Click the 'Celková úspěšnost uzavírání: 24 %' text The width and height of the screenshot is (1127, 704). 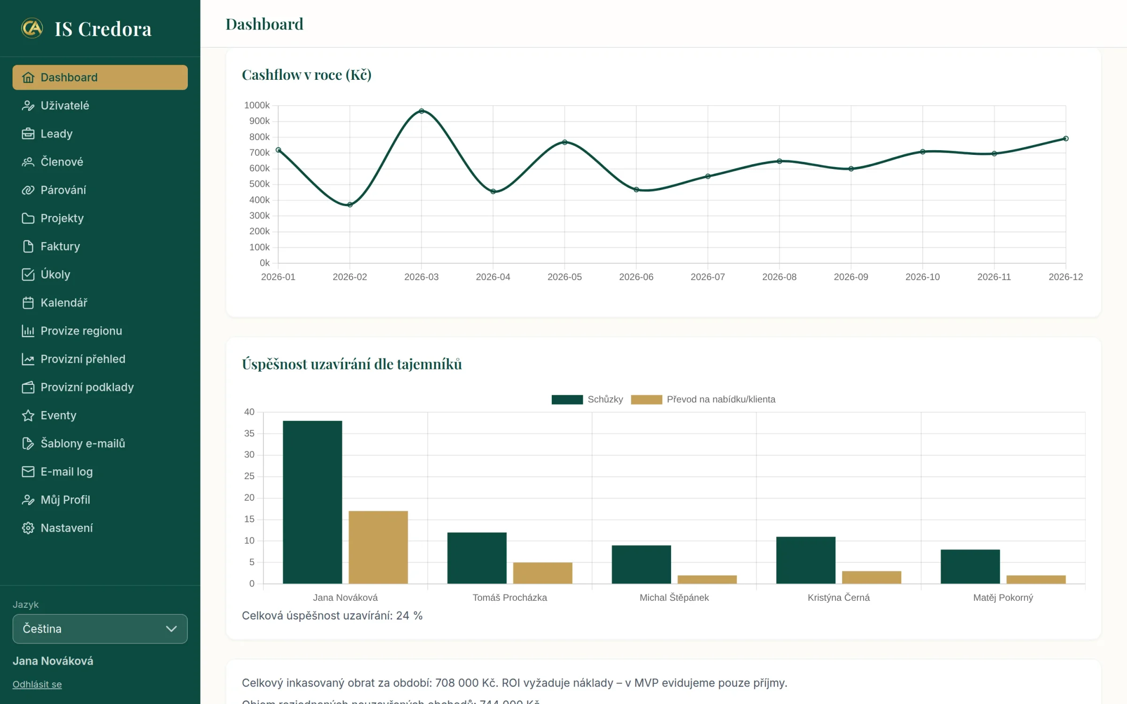[332, 616]
